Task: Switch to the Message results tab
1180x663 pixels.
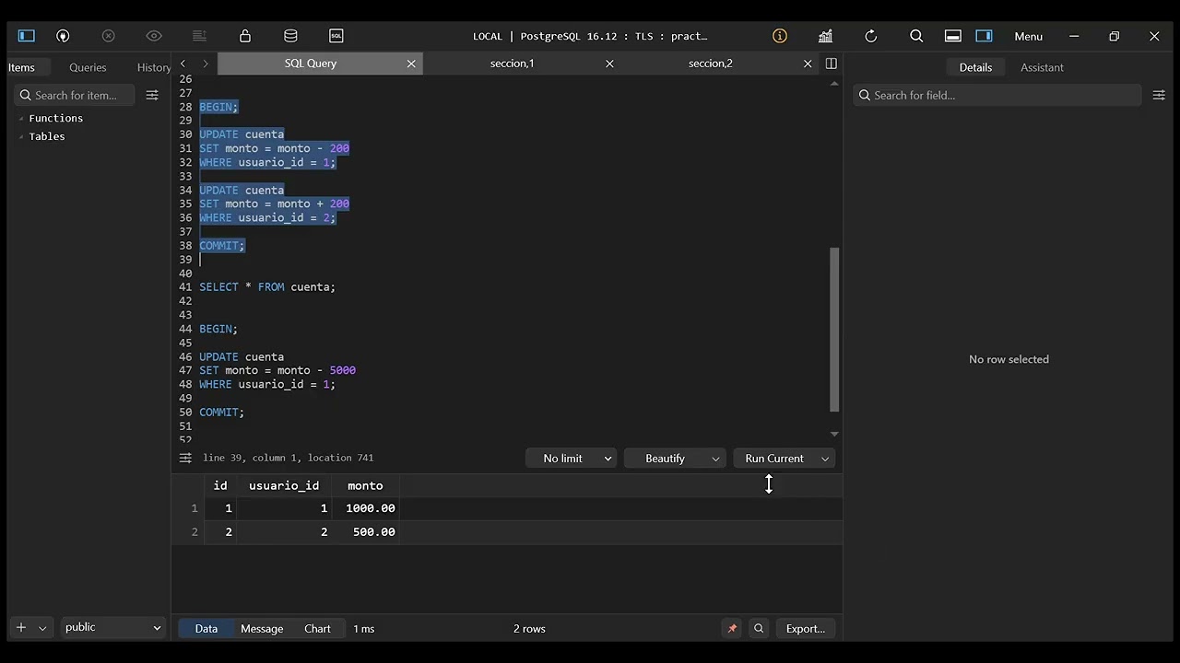Action: point(262,629)
